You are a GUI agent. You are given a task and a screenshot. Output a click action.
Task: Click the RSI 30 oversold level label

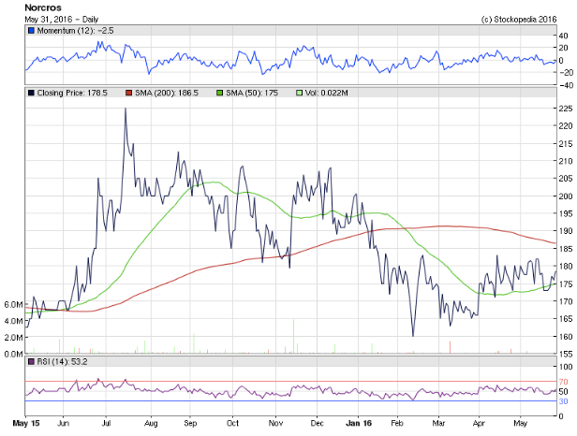click(563, 401)
